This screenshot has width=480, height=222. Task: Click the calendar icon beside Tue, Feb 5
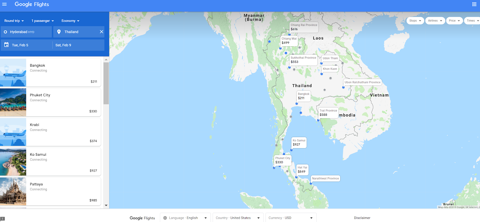pos(6,45)
